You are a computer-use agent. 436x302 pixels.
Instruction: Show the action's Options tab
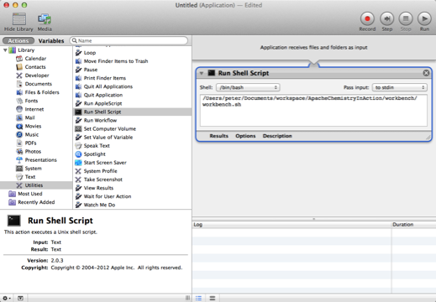[x=245, y=136]
